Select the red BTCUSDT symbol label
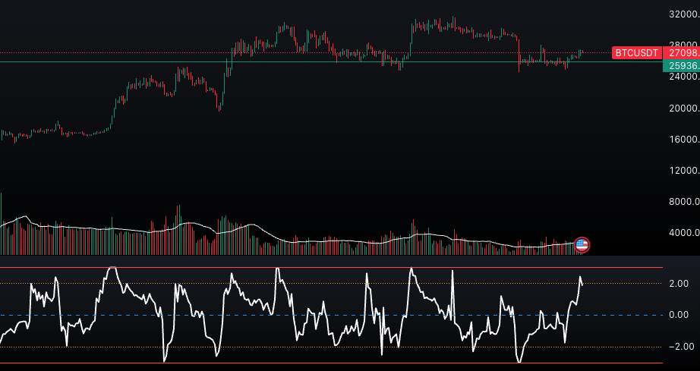The image size is (700, 371). pyautogui.click(x=636, y=53)
